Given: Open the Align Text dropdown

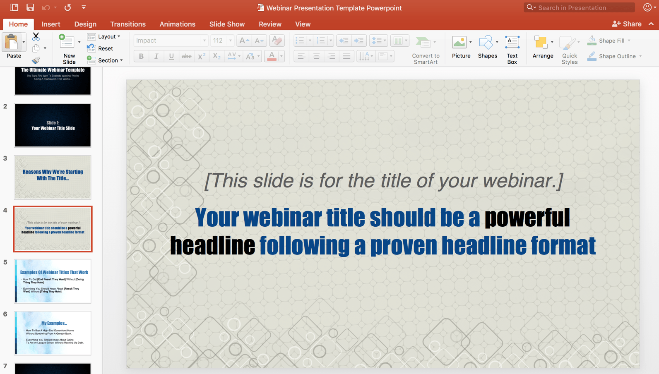Looking at the screenshot, I should [x=385, y=56].
